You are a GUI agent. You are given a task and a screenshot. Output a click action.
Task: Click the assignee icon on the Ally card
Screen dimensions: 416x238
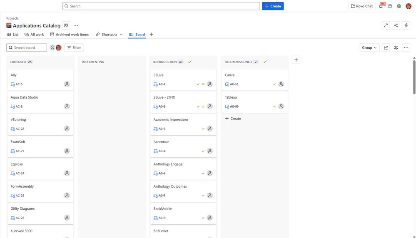67,84
